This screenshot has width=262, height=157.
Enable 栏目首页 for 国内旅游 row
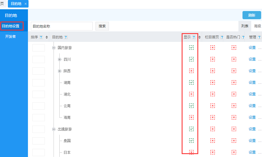click(213, 48)
